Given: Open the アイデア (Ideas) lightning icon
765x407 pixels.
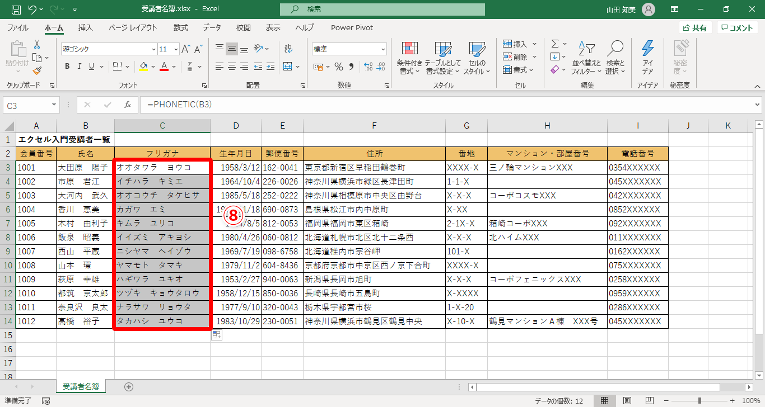Looking at the screenshot, I should click(x=648, y=50).
